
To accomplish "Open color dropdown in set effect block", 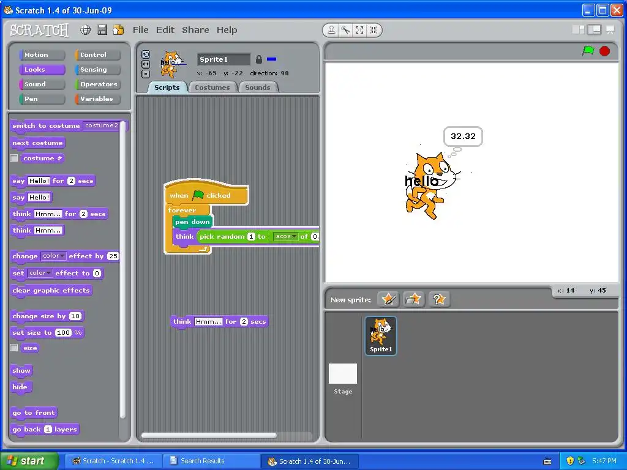I will tap(40, 273).
